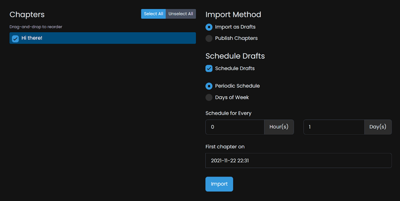Uncheck the 'Hi there!' chapter checkbox
The width and height of the screenshot is (400, 201).
15,39
